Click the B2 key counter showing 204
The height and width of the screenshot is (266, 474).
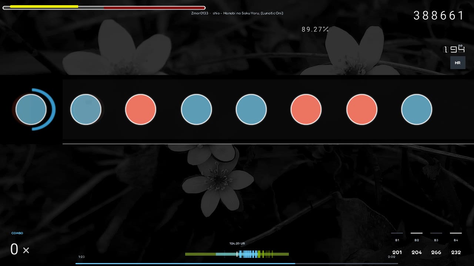(417, 244)
